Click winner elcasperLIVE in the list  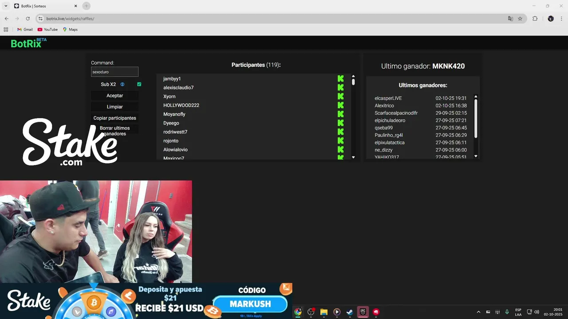[388, 98]
